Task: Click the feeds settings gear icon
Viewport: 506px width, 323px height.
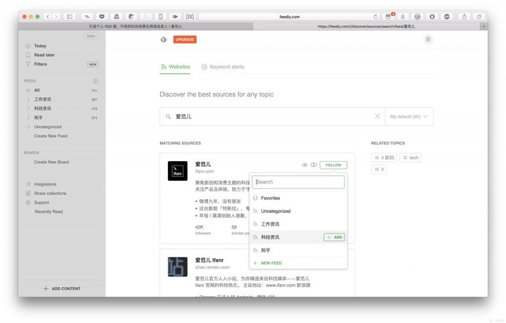Action: point(95,81)
